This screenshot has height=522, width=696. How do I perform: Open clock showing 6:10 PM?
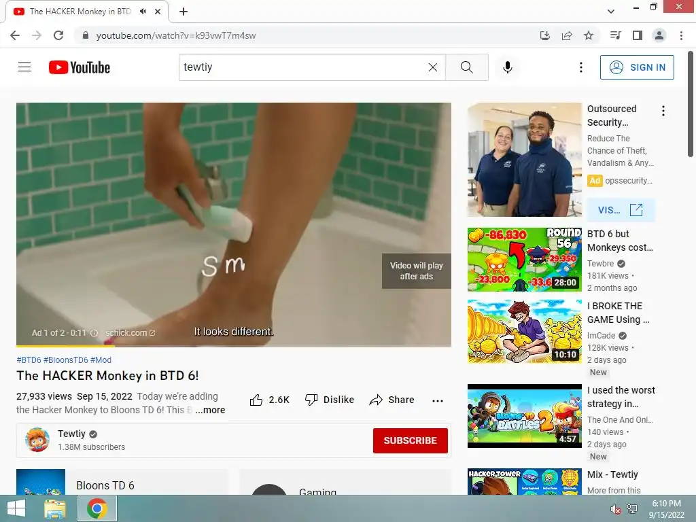[666, 509]
